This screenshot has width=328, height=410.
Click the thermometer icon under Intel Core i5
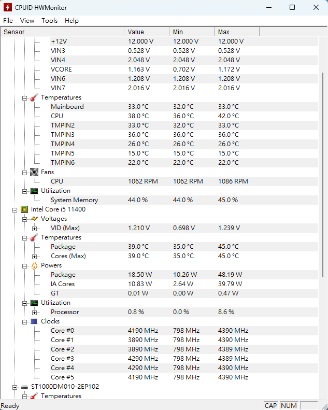[34, 237]
